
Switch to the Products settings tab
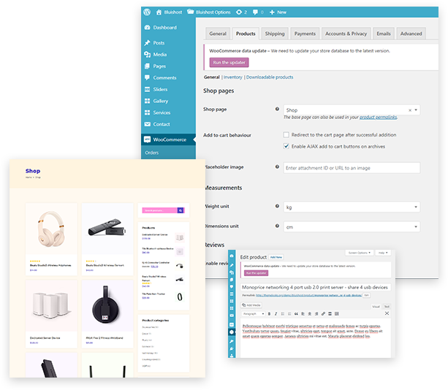[x=246, y=34]
